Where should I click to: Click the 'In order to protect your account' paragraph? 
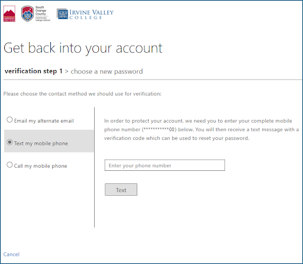coord(201,129)
